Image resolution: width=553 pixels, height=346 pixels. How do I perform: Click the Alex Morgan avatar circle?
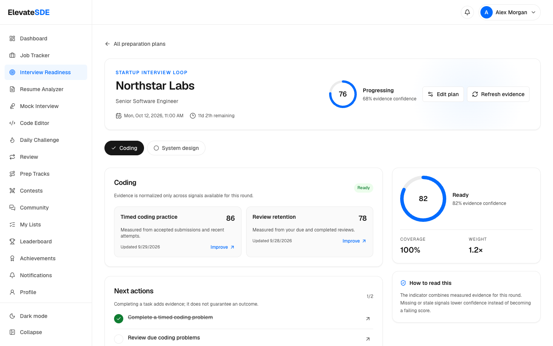point(487,12)
